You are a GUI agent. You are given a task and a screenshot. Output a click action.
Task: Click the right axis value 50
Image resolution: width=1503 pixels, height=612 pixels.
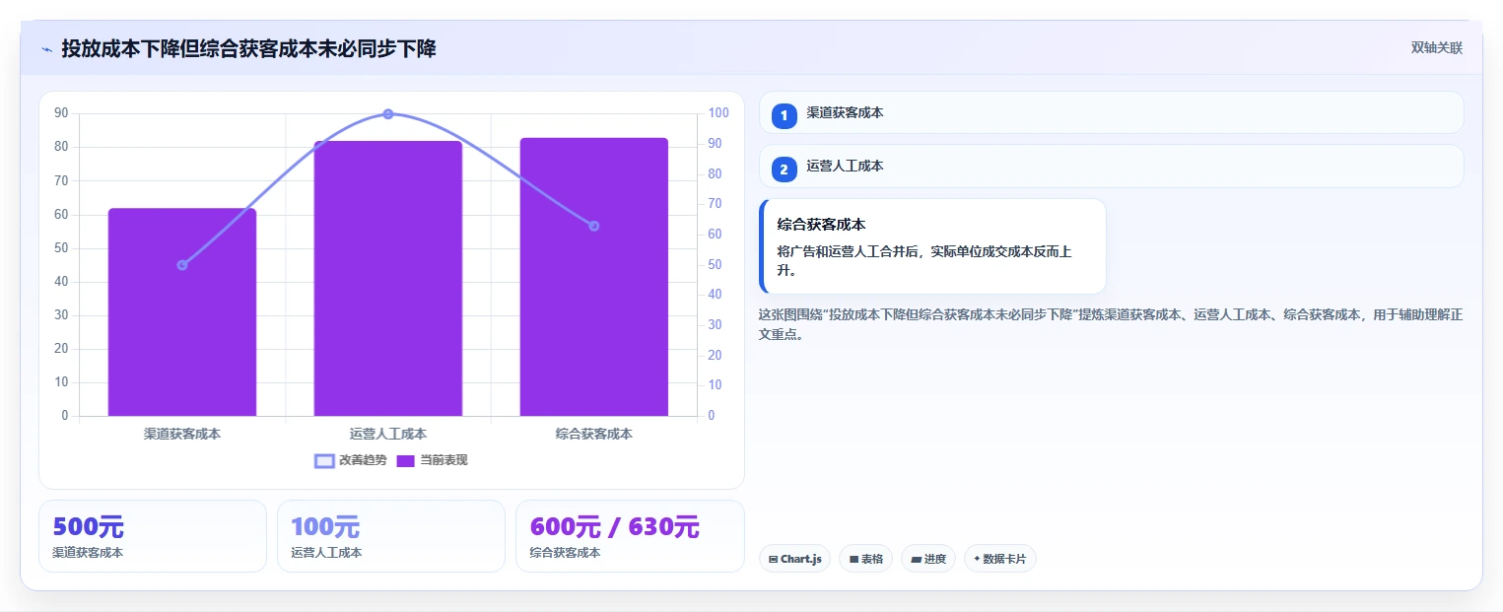coord(716,264)
